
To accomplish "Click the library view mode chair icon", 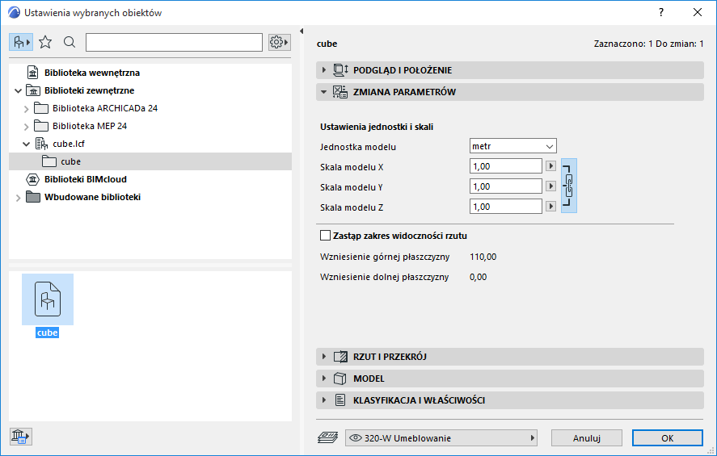I will click(x=21, y=42).
